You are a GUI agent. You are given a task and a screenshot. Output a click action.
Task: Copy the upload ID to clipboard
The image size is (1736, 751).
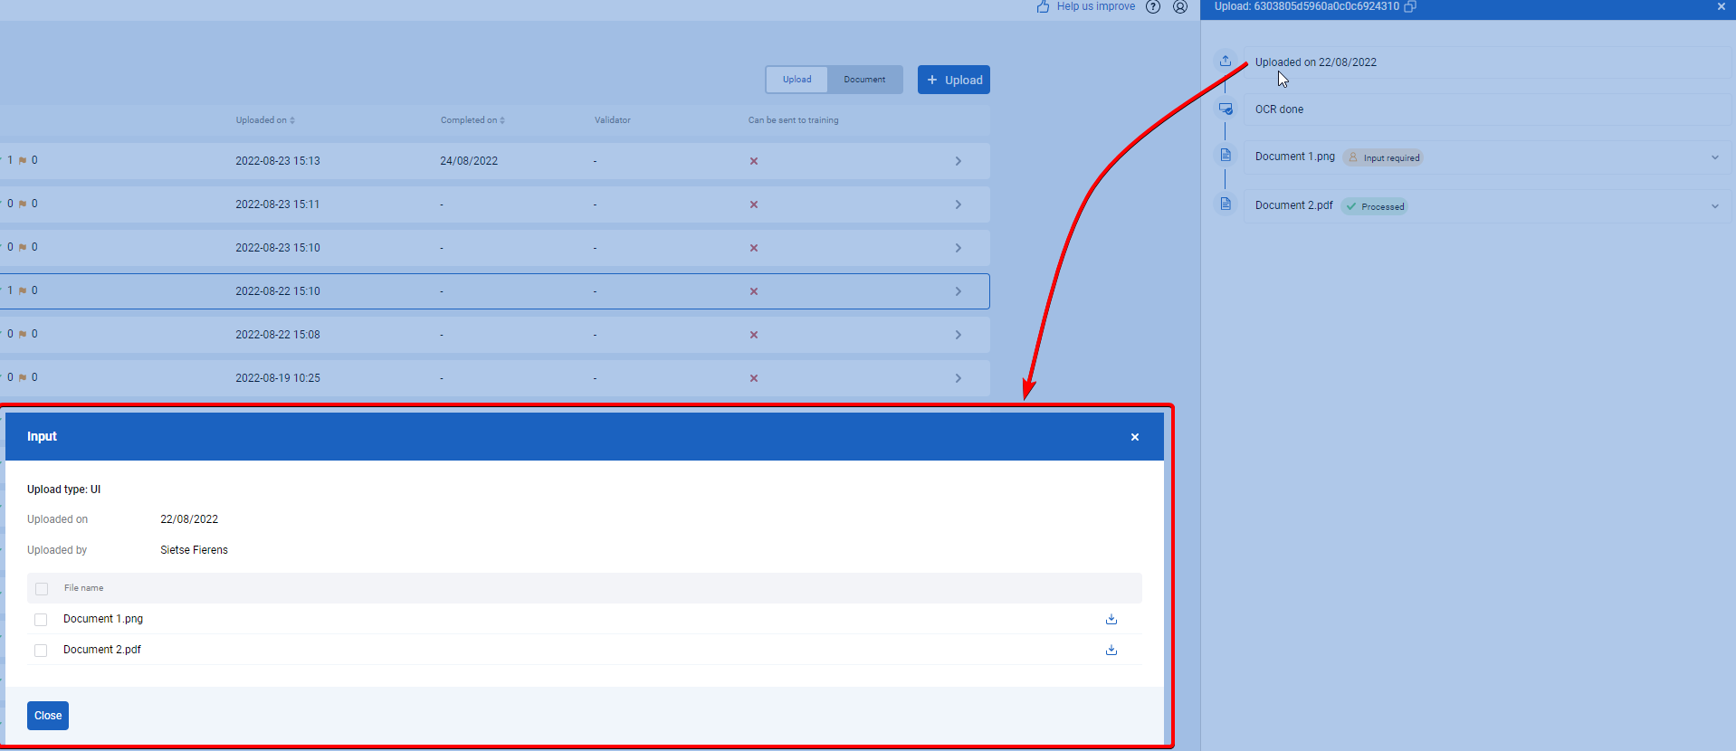[1410, 6]
